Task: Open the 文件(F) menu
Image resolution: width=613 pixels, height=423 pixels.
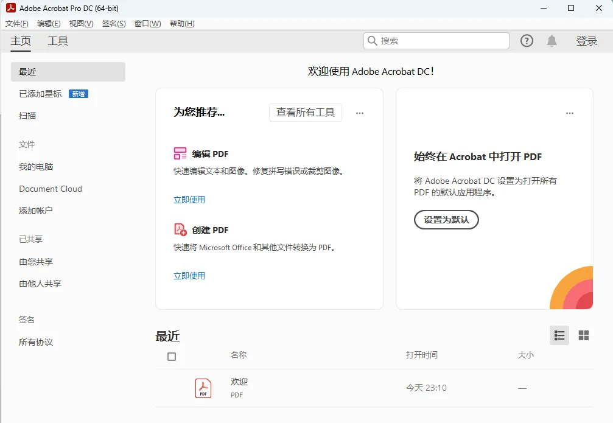Action: pos(17,24)
